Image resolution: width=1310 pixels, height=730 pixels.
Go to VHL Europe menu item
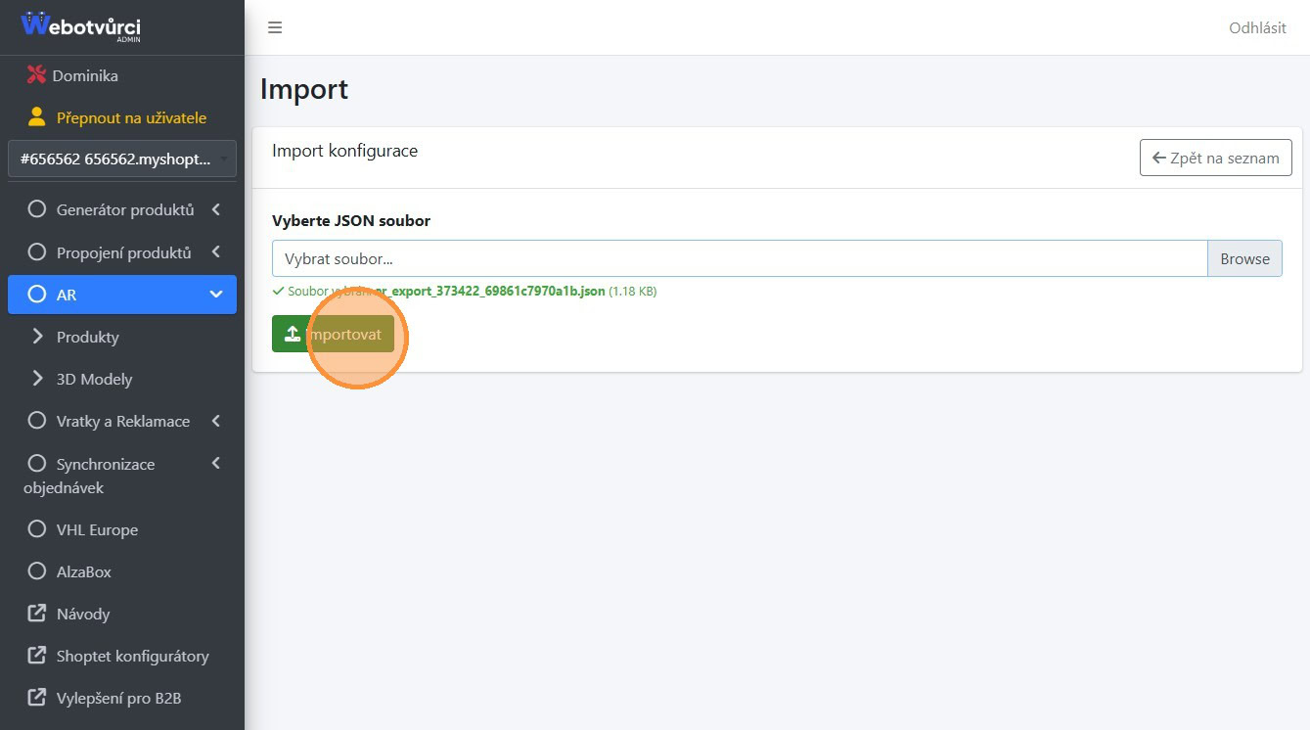pyautogui.click(x=122, y=529)
